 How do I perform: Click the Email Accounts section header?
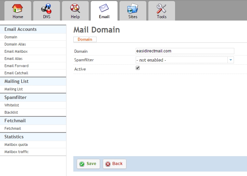[21, 29]
